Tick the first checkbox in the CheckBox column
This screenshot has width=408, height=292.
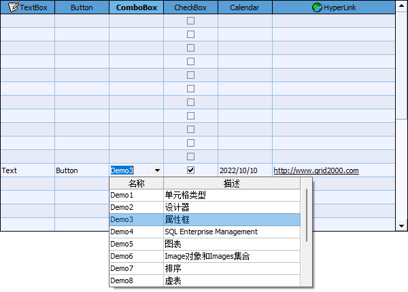point(190,21)
